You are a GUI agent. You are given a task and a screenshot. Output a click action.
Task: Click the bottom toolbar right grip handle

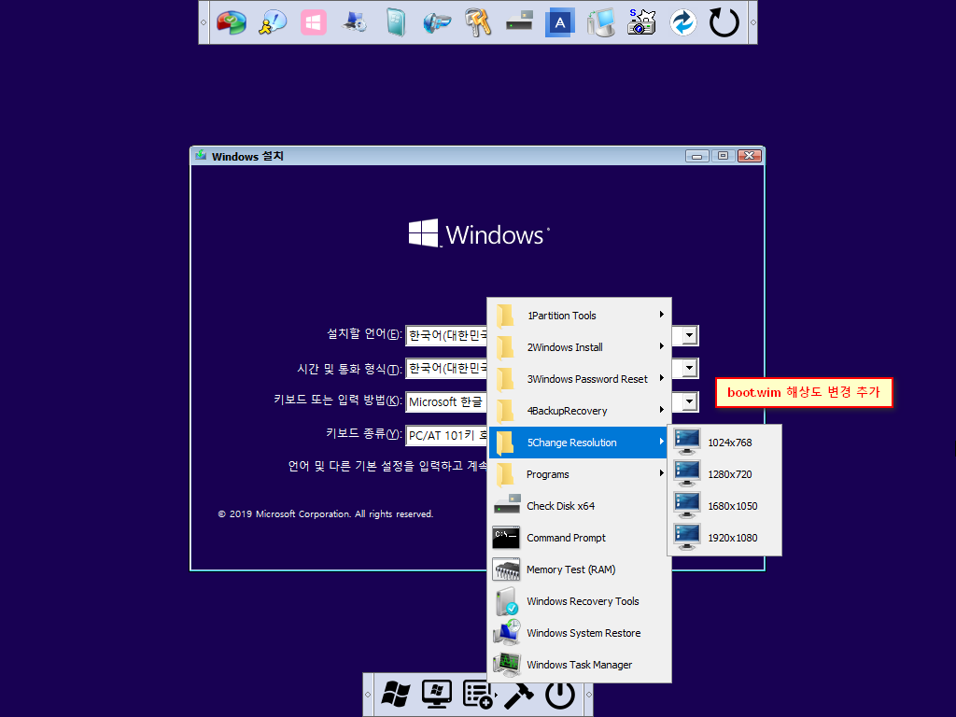tap(588, 695)
